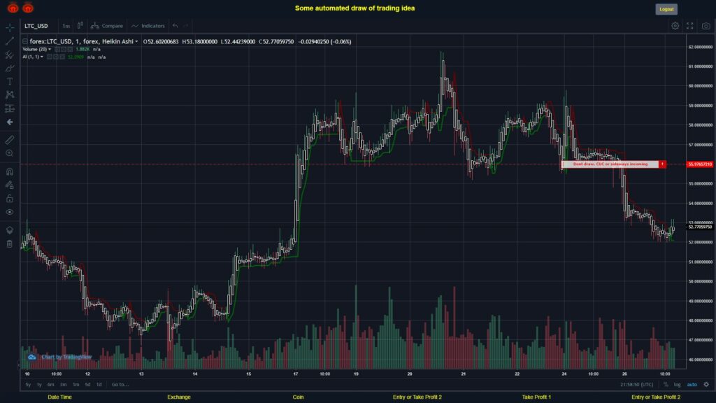Screen dimensions: 716x403
Task: Set time range to 5d
Action: point(87,385)
